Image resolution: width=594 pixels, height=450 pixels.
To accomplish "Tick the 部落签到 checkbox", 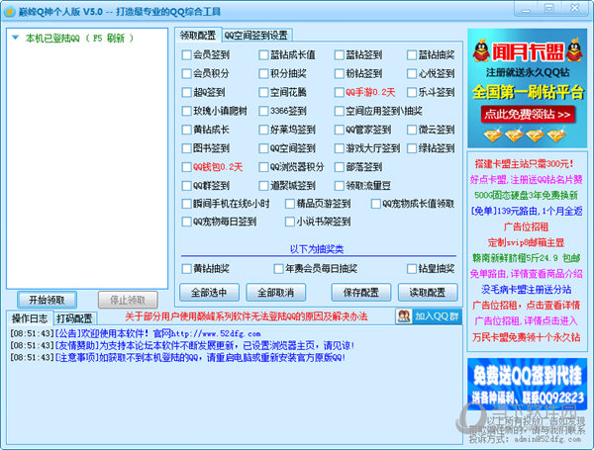I will coord(339,167).
